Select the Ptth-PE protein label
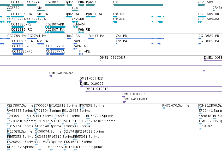222x151 pixels. tap(84, 51)
